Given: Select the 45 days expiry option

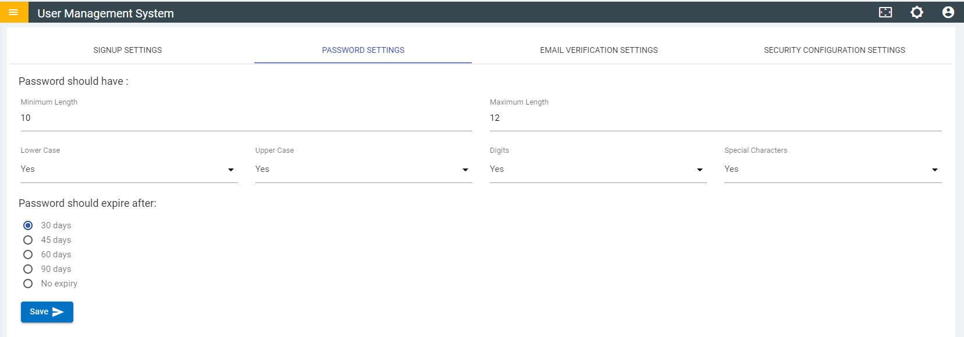Looking at the screenshot, I should (x=28, y=240).
